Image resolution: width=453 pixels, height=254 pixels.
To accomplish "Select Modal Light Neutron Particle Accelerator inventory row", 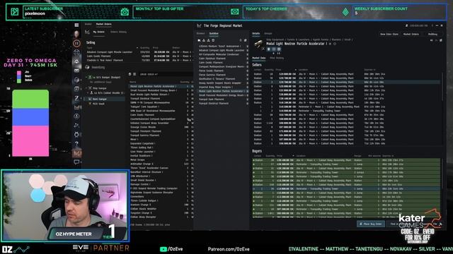I will [161, 86].
